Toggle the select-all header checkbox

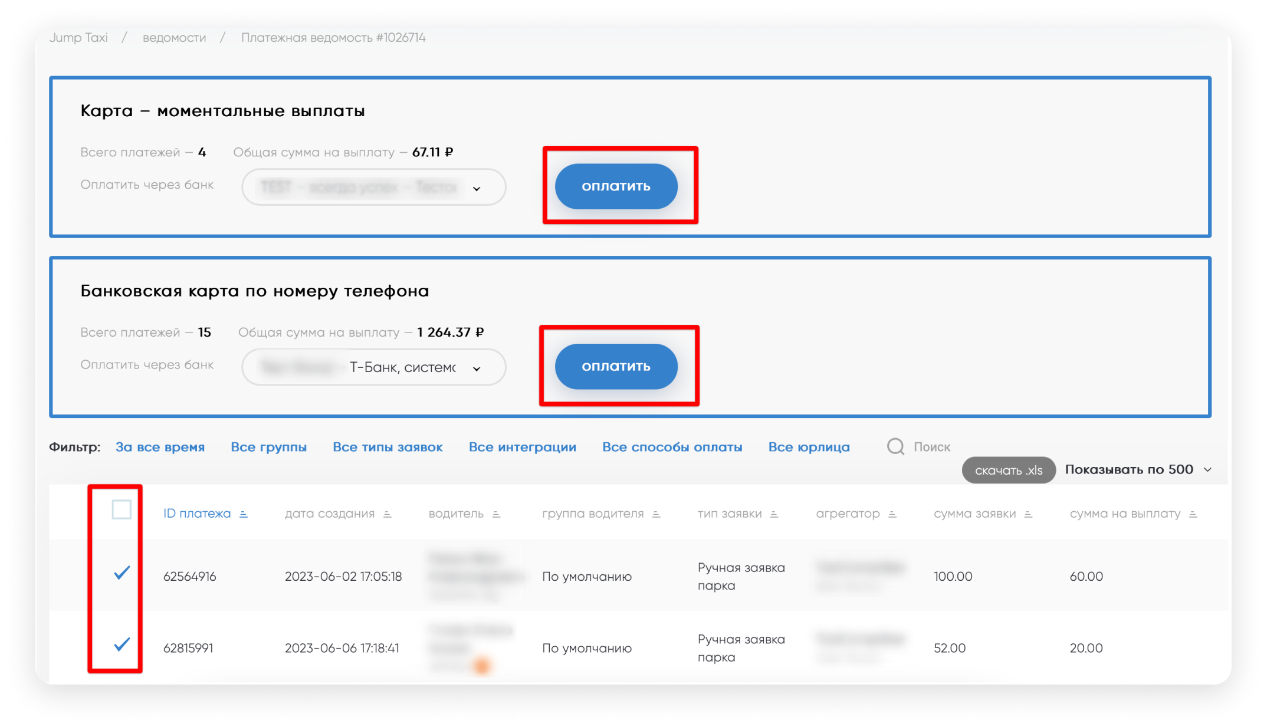(x=122, y=509)
